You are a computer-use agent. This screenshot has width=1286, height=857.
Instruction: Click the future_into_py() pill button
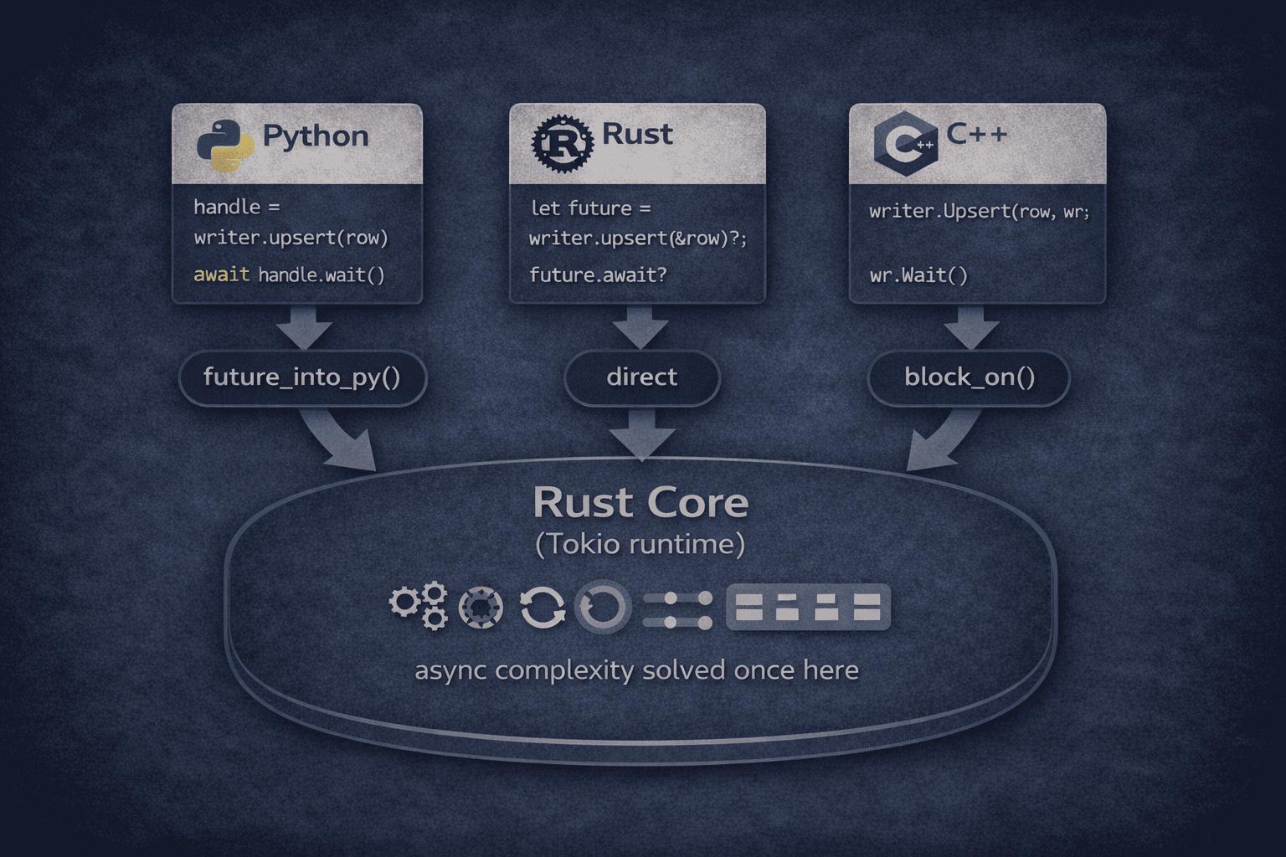[x=303, y=378]
